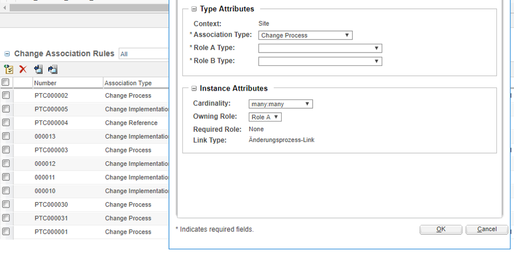Viewport: 514px width, 259px height.
Task: Collapse the Change Association Rules table
Action: coord(7,54)
